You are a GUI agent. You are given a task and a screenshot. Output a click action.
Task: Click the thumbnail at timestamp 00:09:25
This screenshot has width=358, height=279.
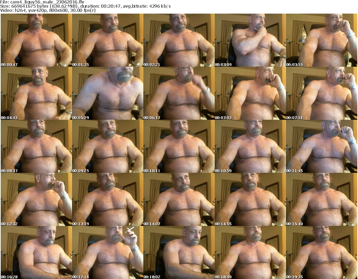click(x=108, y=146)
